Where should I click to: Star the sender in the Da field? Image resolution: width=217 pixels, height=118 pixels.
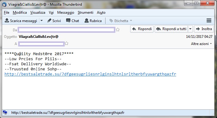click(x=118, y=29)
